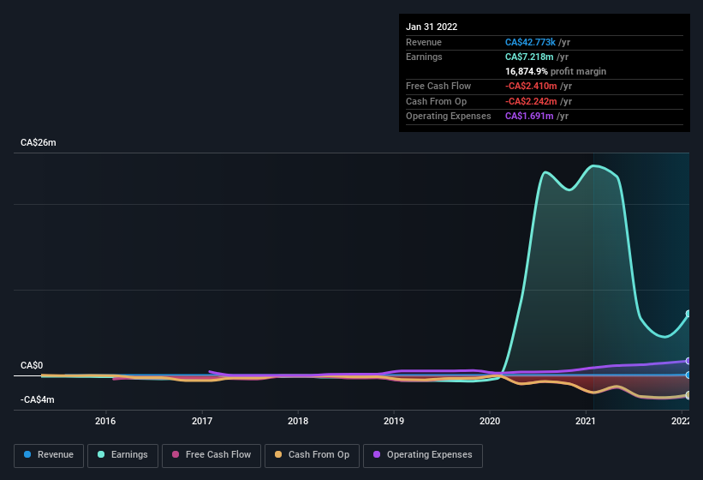Click the -CA$2.410m free cash flow value
The image size is (703, 480).
pos(531,86)
